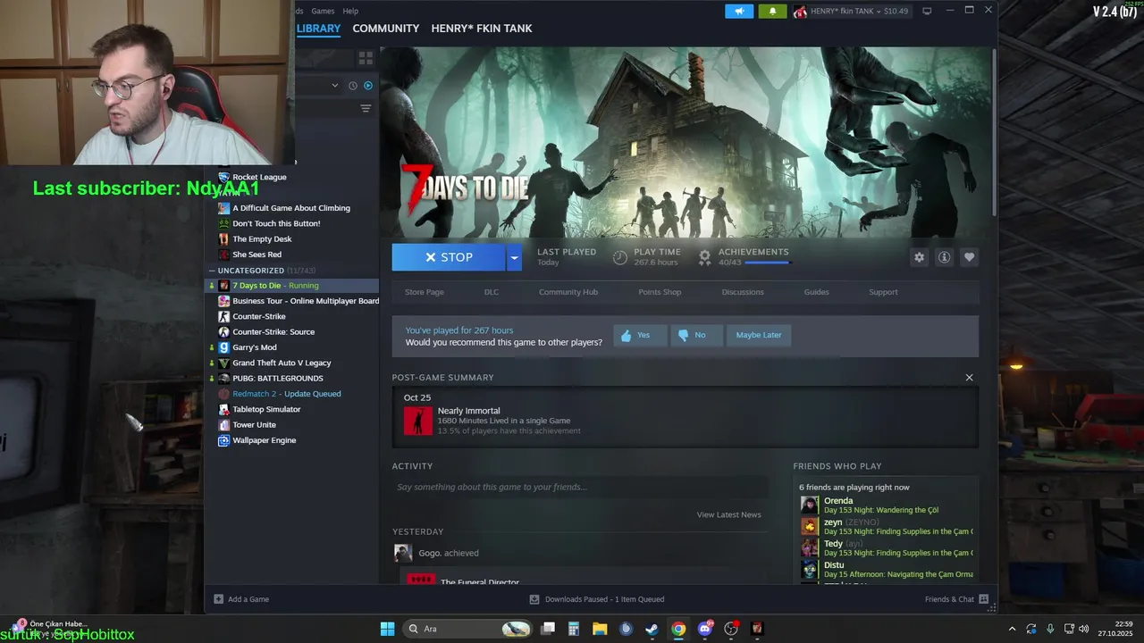Open 7 Days to Die settings gear

tap(919, 257)
